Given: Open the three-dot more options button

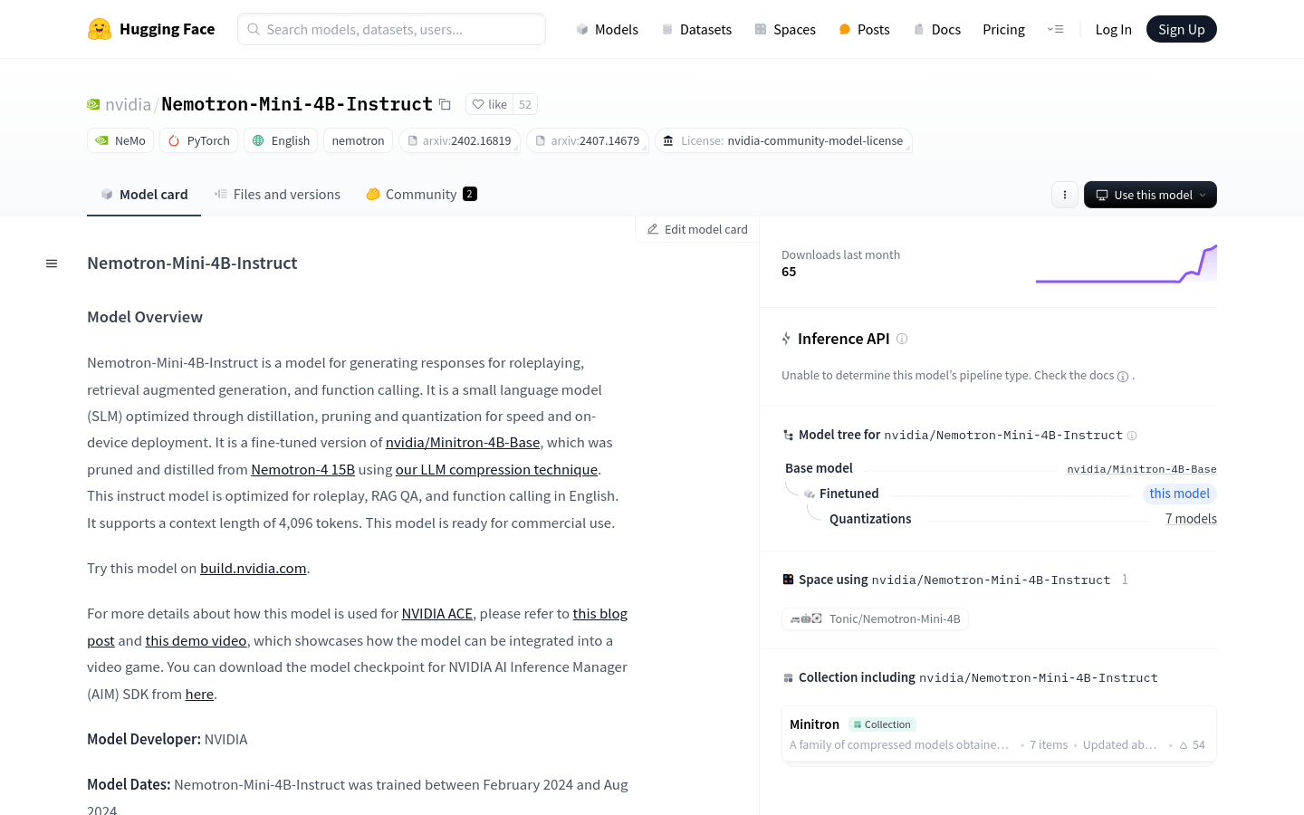Looking at the screenshot, I should coord(1065,195).
